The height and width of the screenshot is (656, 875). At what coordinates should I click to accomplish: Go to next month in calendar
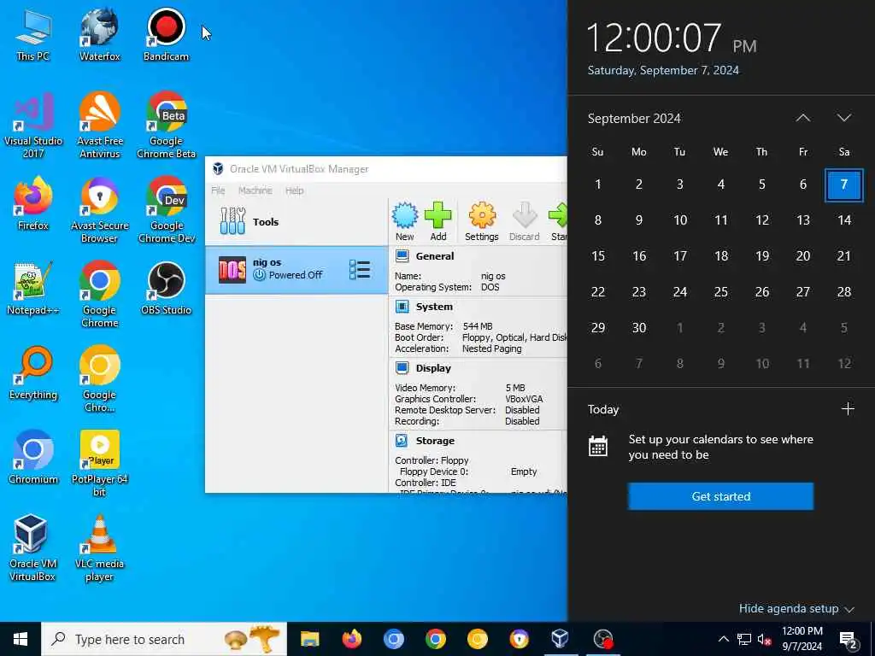[x=843, y=118]
